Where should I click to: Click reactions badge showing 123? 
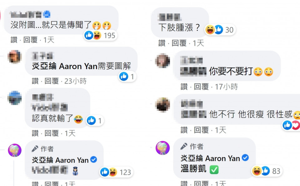(x=116, y=172)
